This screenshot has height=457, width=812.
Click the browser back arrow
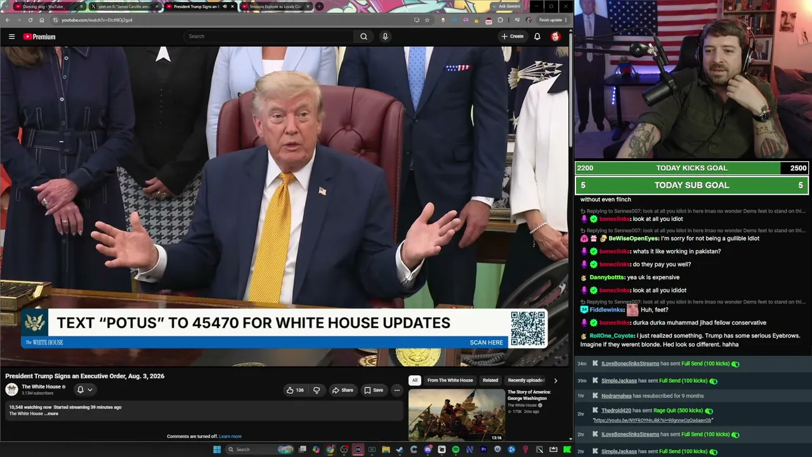8,20
